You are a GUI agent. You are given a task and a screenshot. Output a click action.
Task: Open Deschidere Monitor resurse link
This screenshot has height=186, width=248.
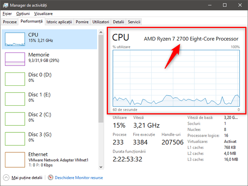pyautogui.click(x=79, y=178)
